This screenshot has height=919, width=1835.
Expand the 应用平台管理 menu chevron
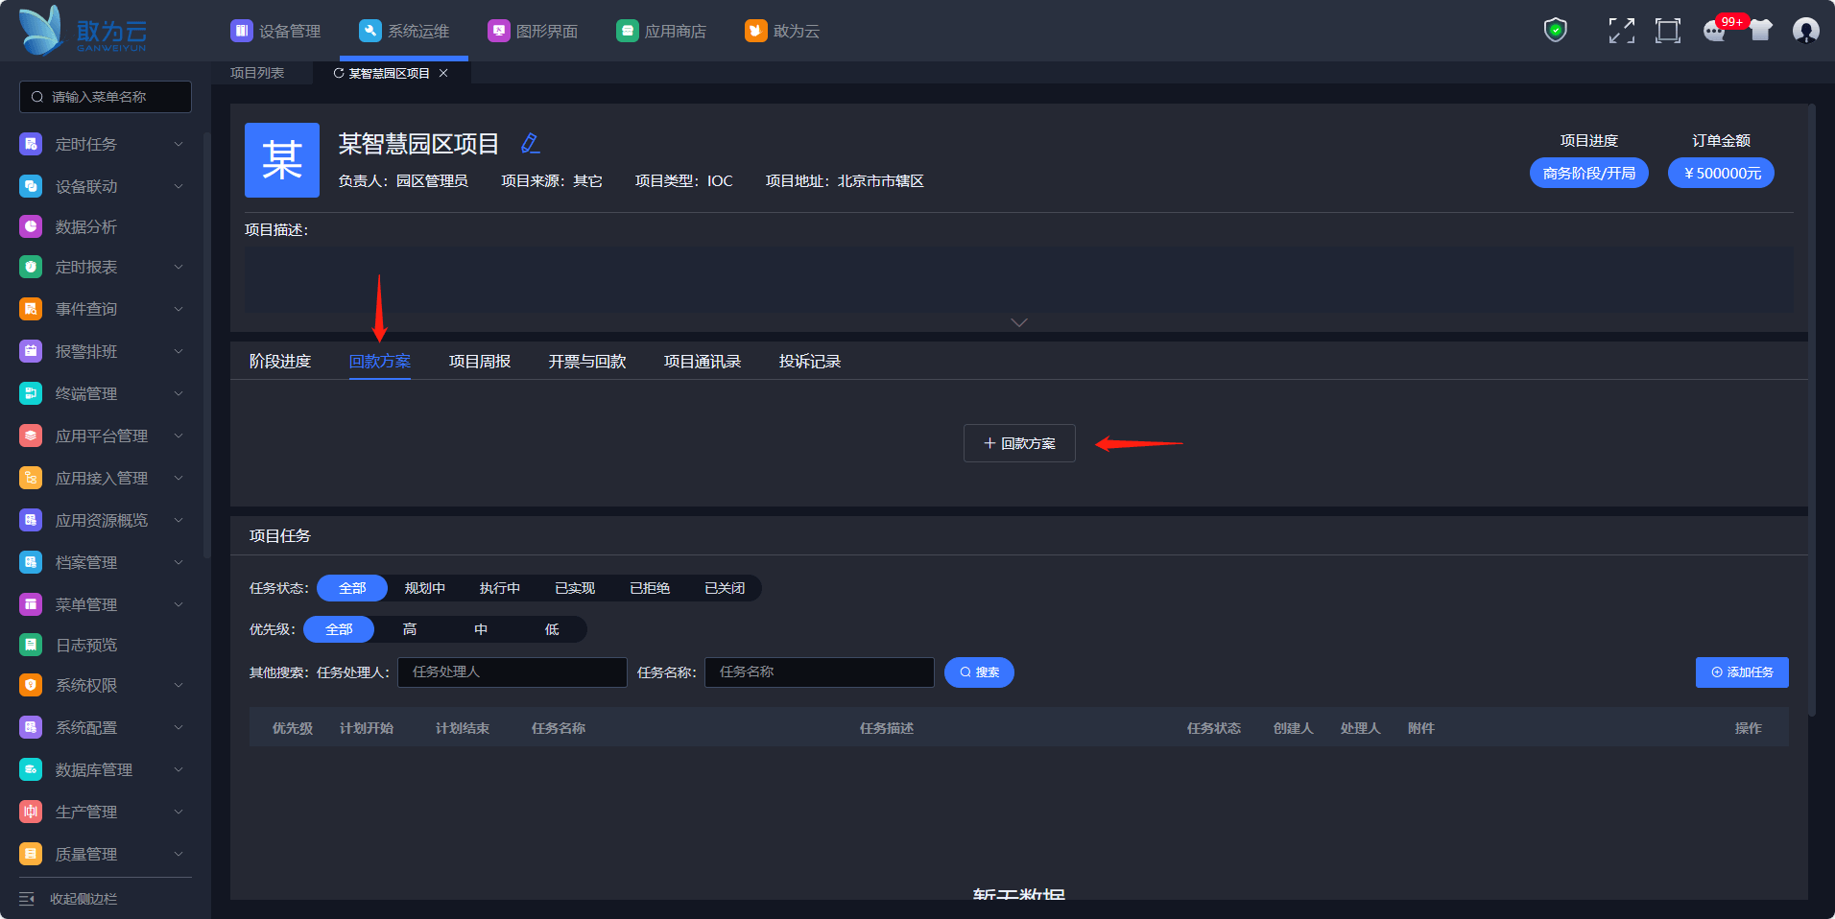tap(179, 436)
